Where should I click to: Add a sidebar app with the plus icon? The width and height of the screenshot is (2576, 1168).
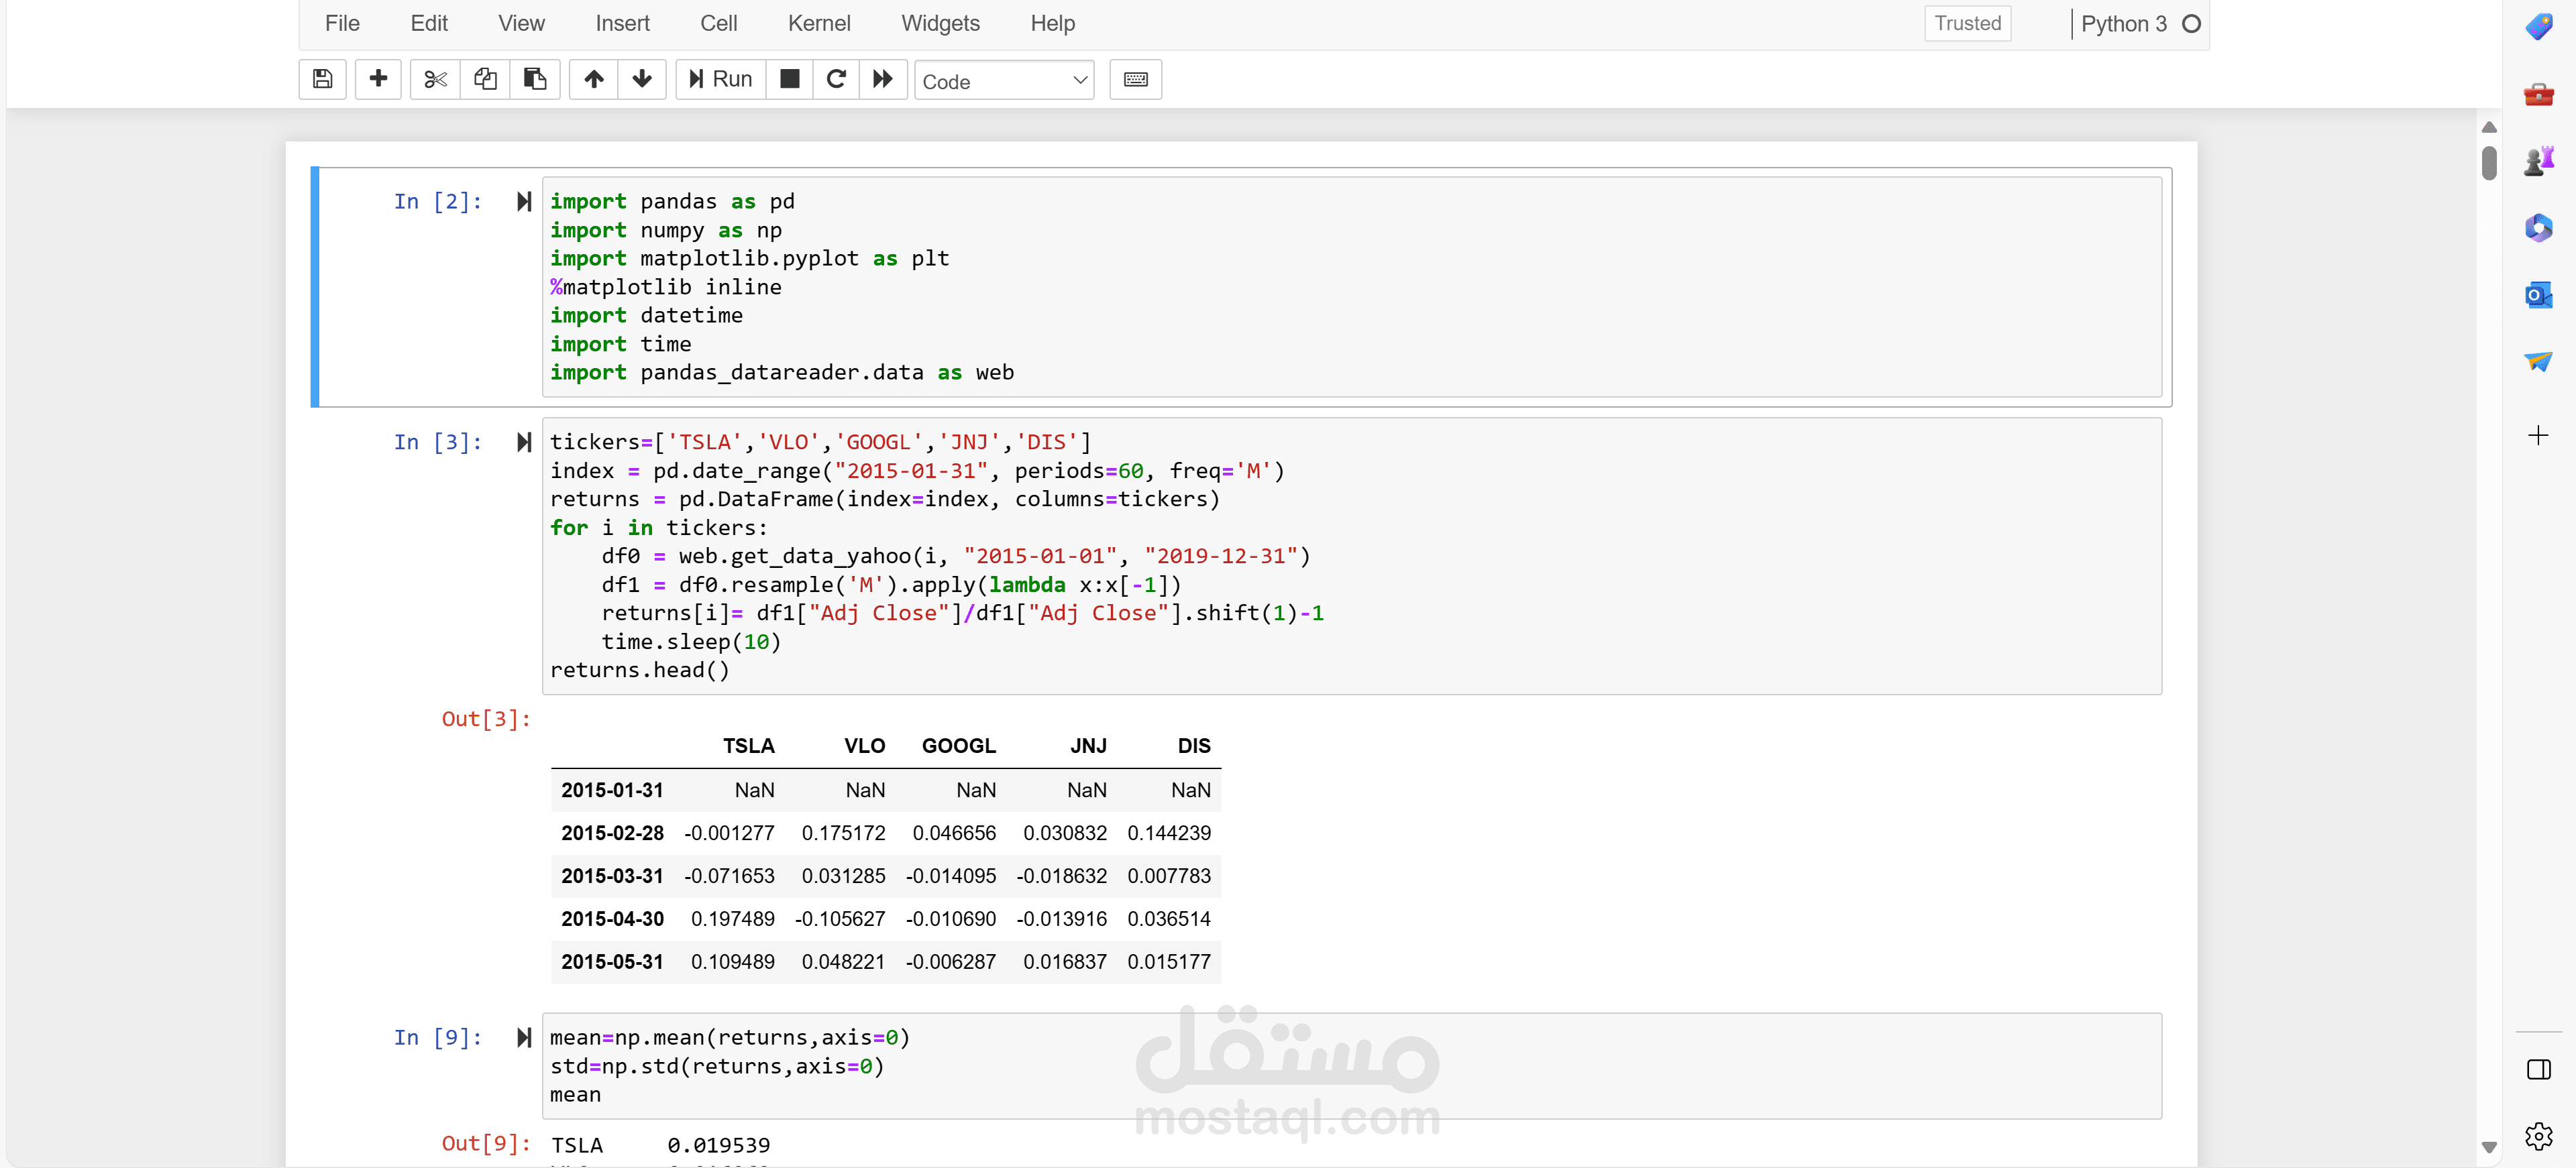2538,434
